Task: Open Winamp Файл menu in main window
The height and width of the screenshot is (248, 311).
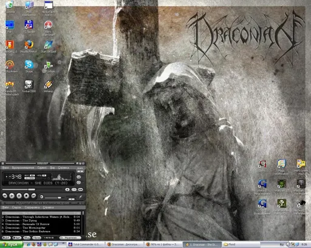Action: (5, 167)
